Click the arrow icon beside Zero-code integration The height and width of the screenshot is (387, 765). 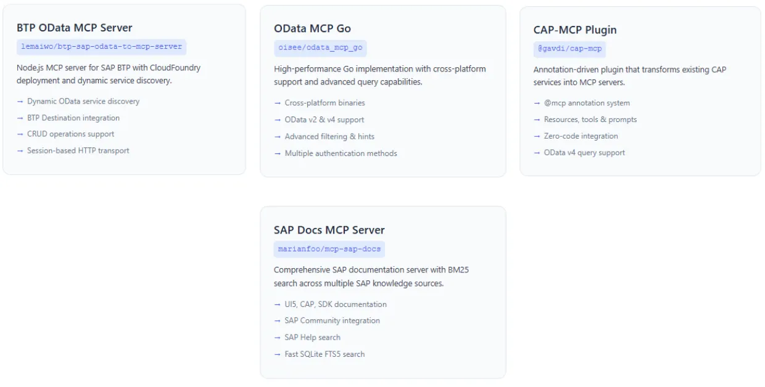(536, 136)
